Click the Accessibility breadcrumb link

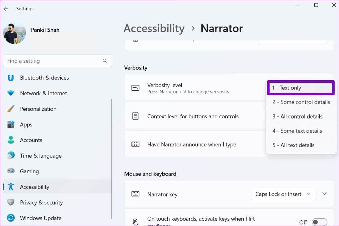154,28
